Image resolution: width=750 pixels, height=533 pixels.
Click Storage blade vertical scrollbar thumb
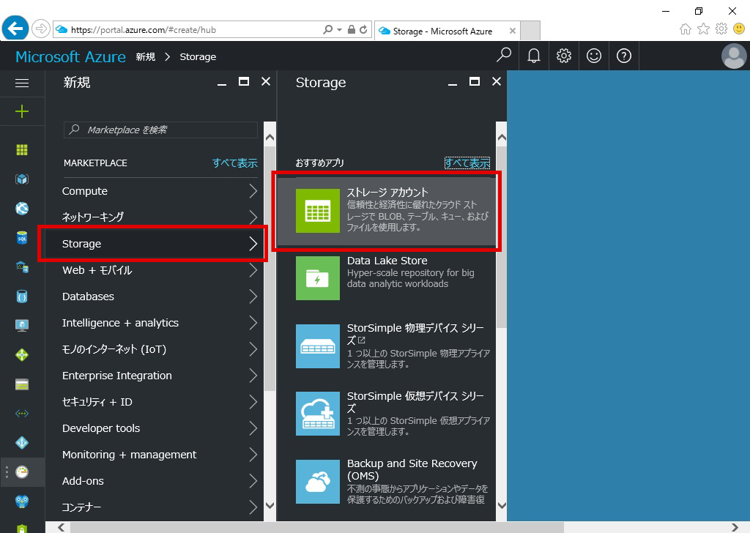point(501,237)
